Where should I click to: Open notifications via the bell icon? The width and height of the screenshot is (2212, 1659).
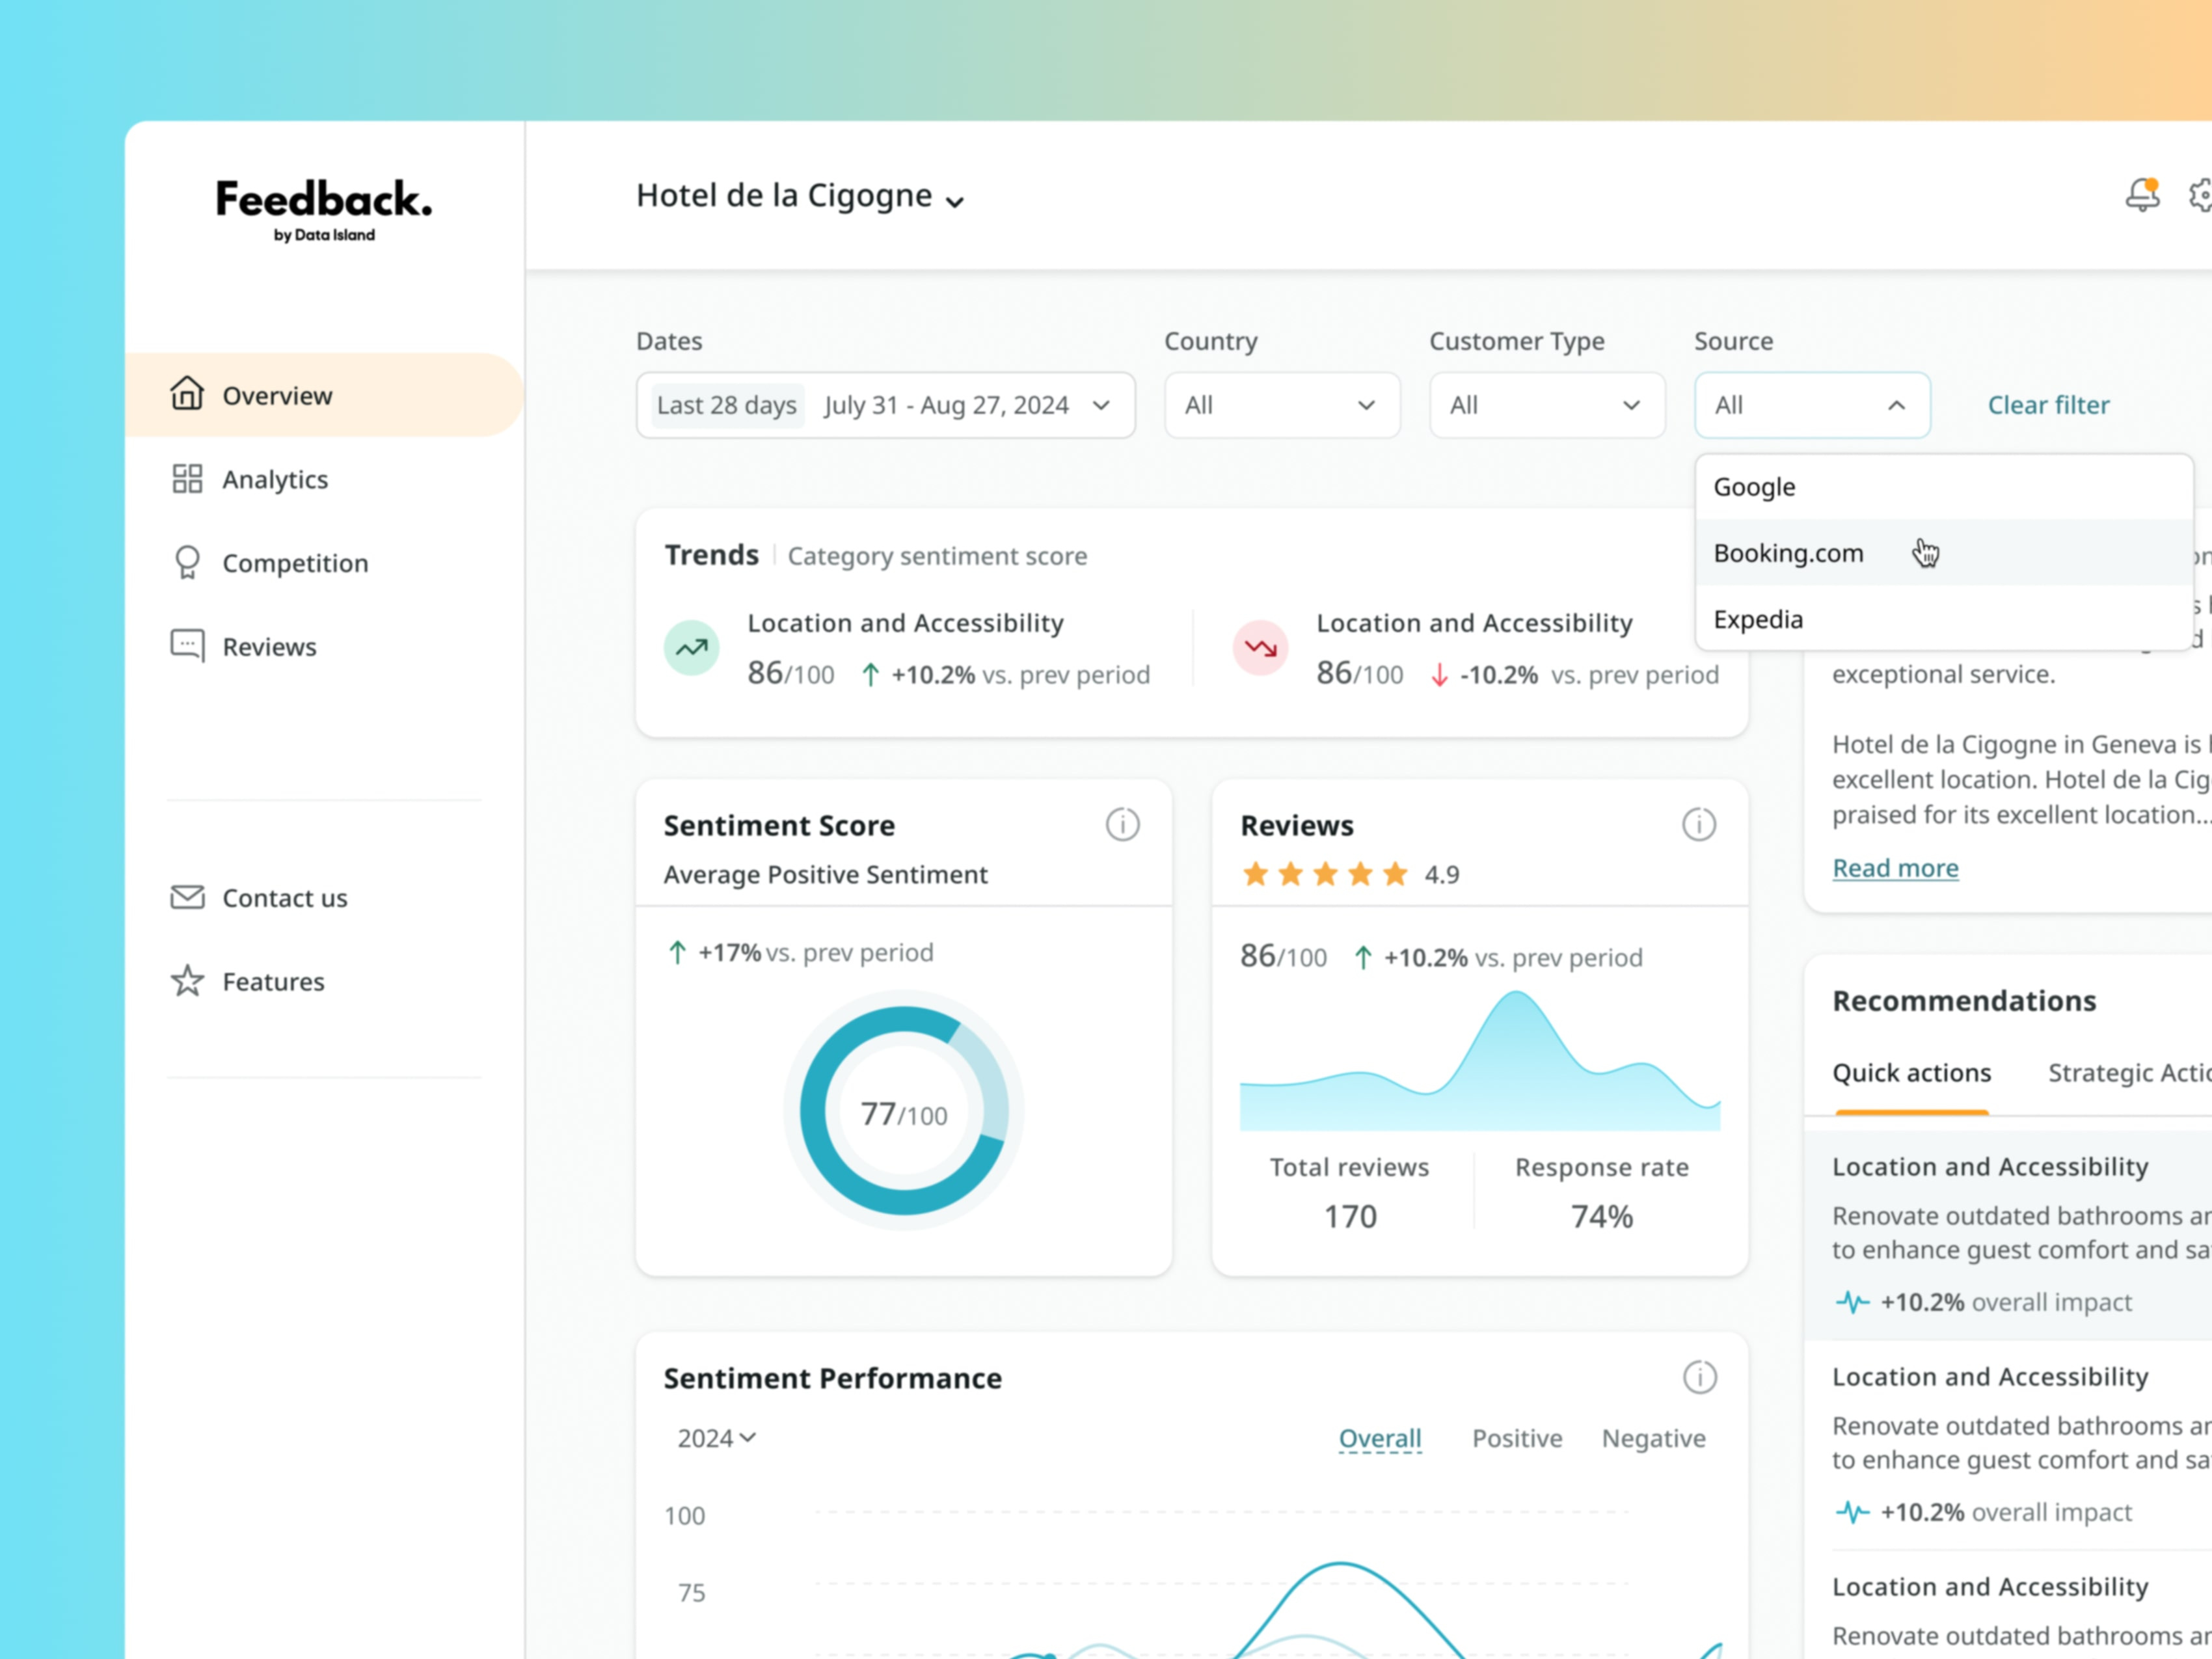[2142, 195]
